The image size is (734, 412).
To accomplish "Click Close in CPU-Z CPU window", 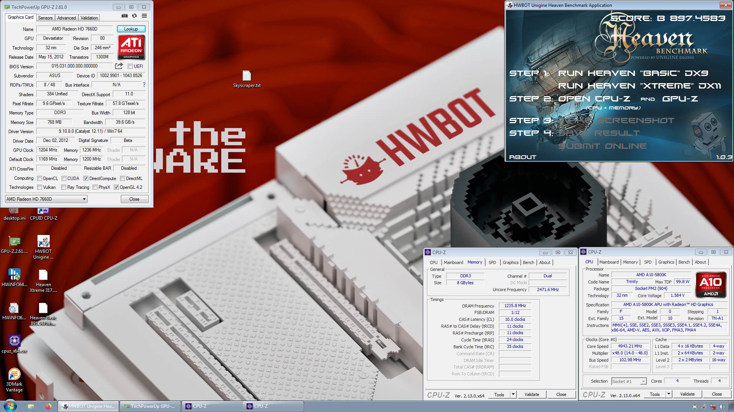I will pyautogui.click(x=716, y=394).
